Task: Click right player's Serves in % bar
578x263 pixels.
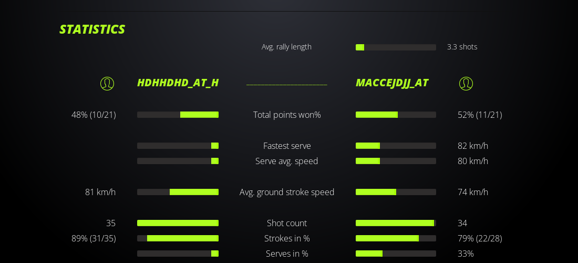Action: point(396,254)
